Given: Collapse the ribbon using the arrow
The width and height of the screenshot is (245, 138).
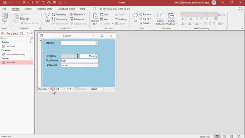Looking at the screenshot, I should (242, 29).
